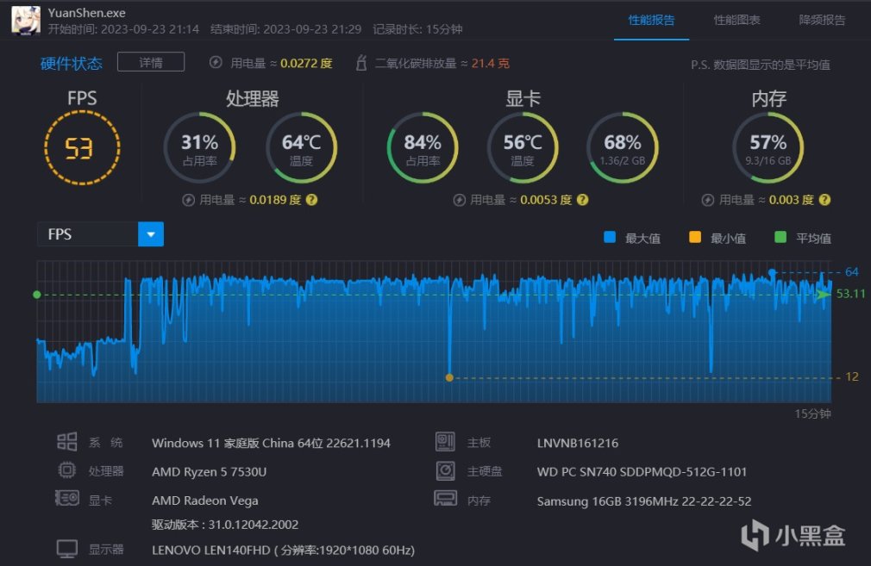
Task: Click the motherboard icon in hardware list
Action: click(x=446, y=442)
